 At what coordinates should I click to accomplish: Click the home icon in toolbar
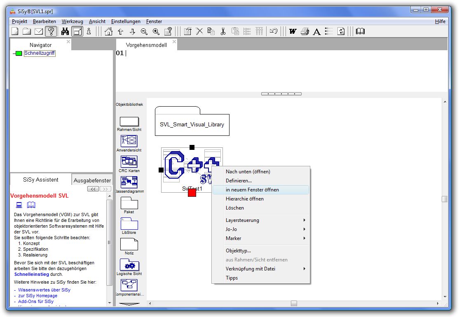[x=108, y=31]
